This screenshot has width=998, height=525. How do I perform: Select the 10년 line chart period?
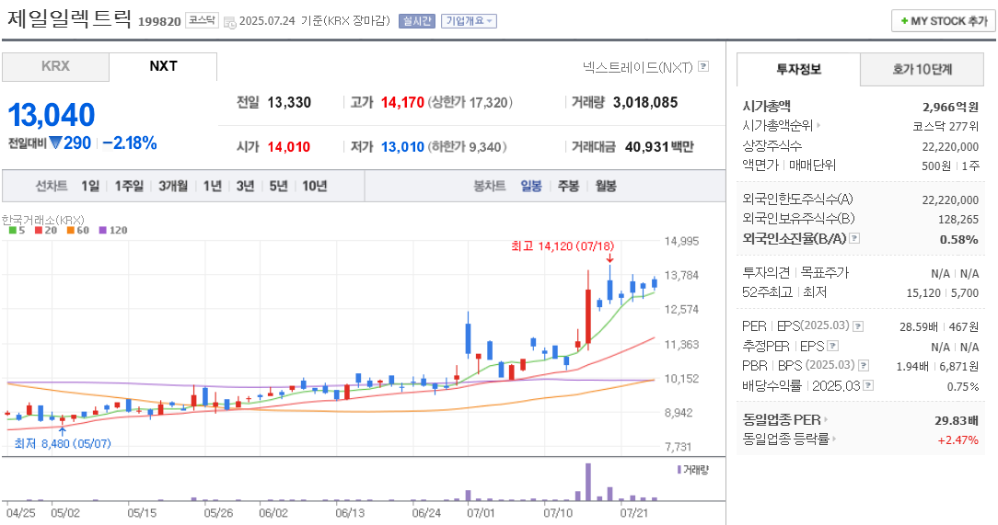tap(315, 187)
